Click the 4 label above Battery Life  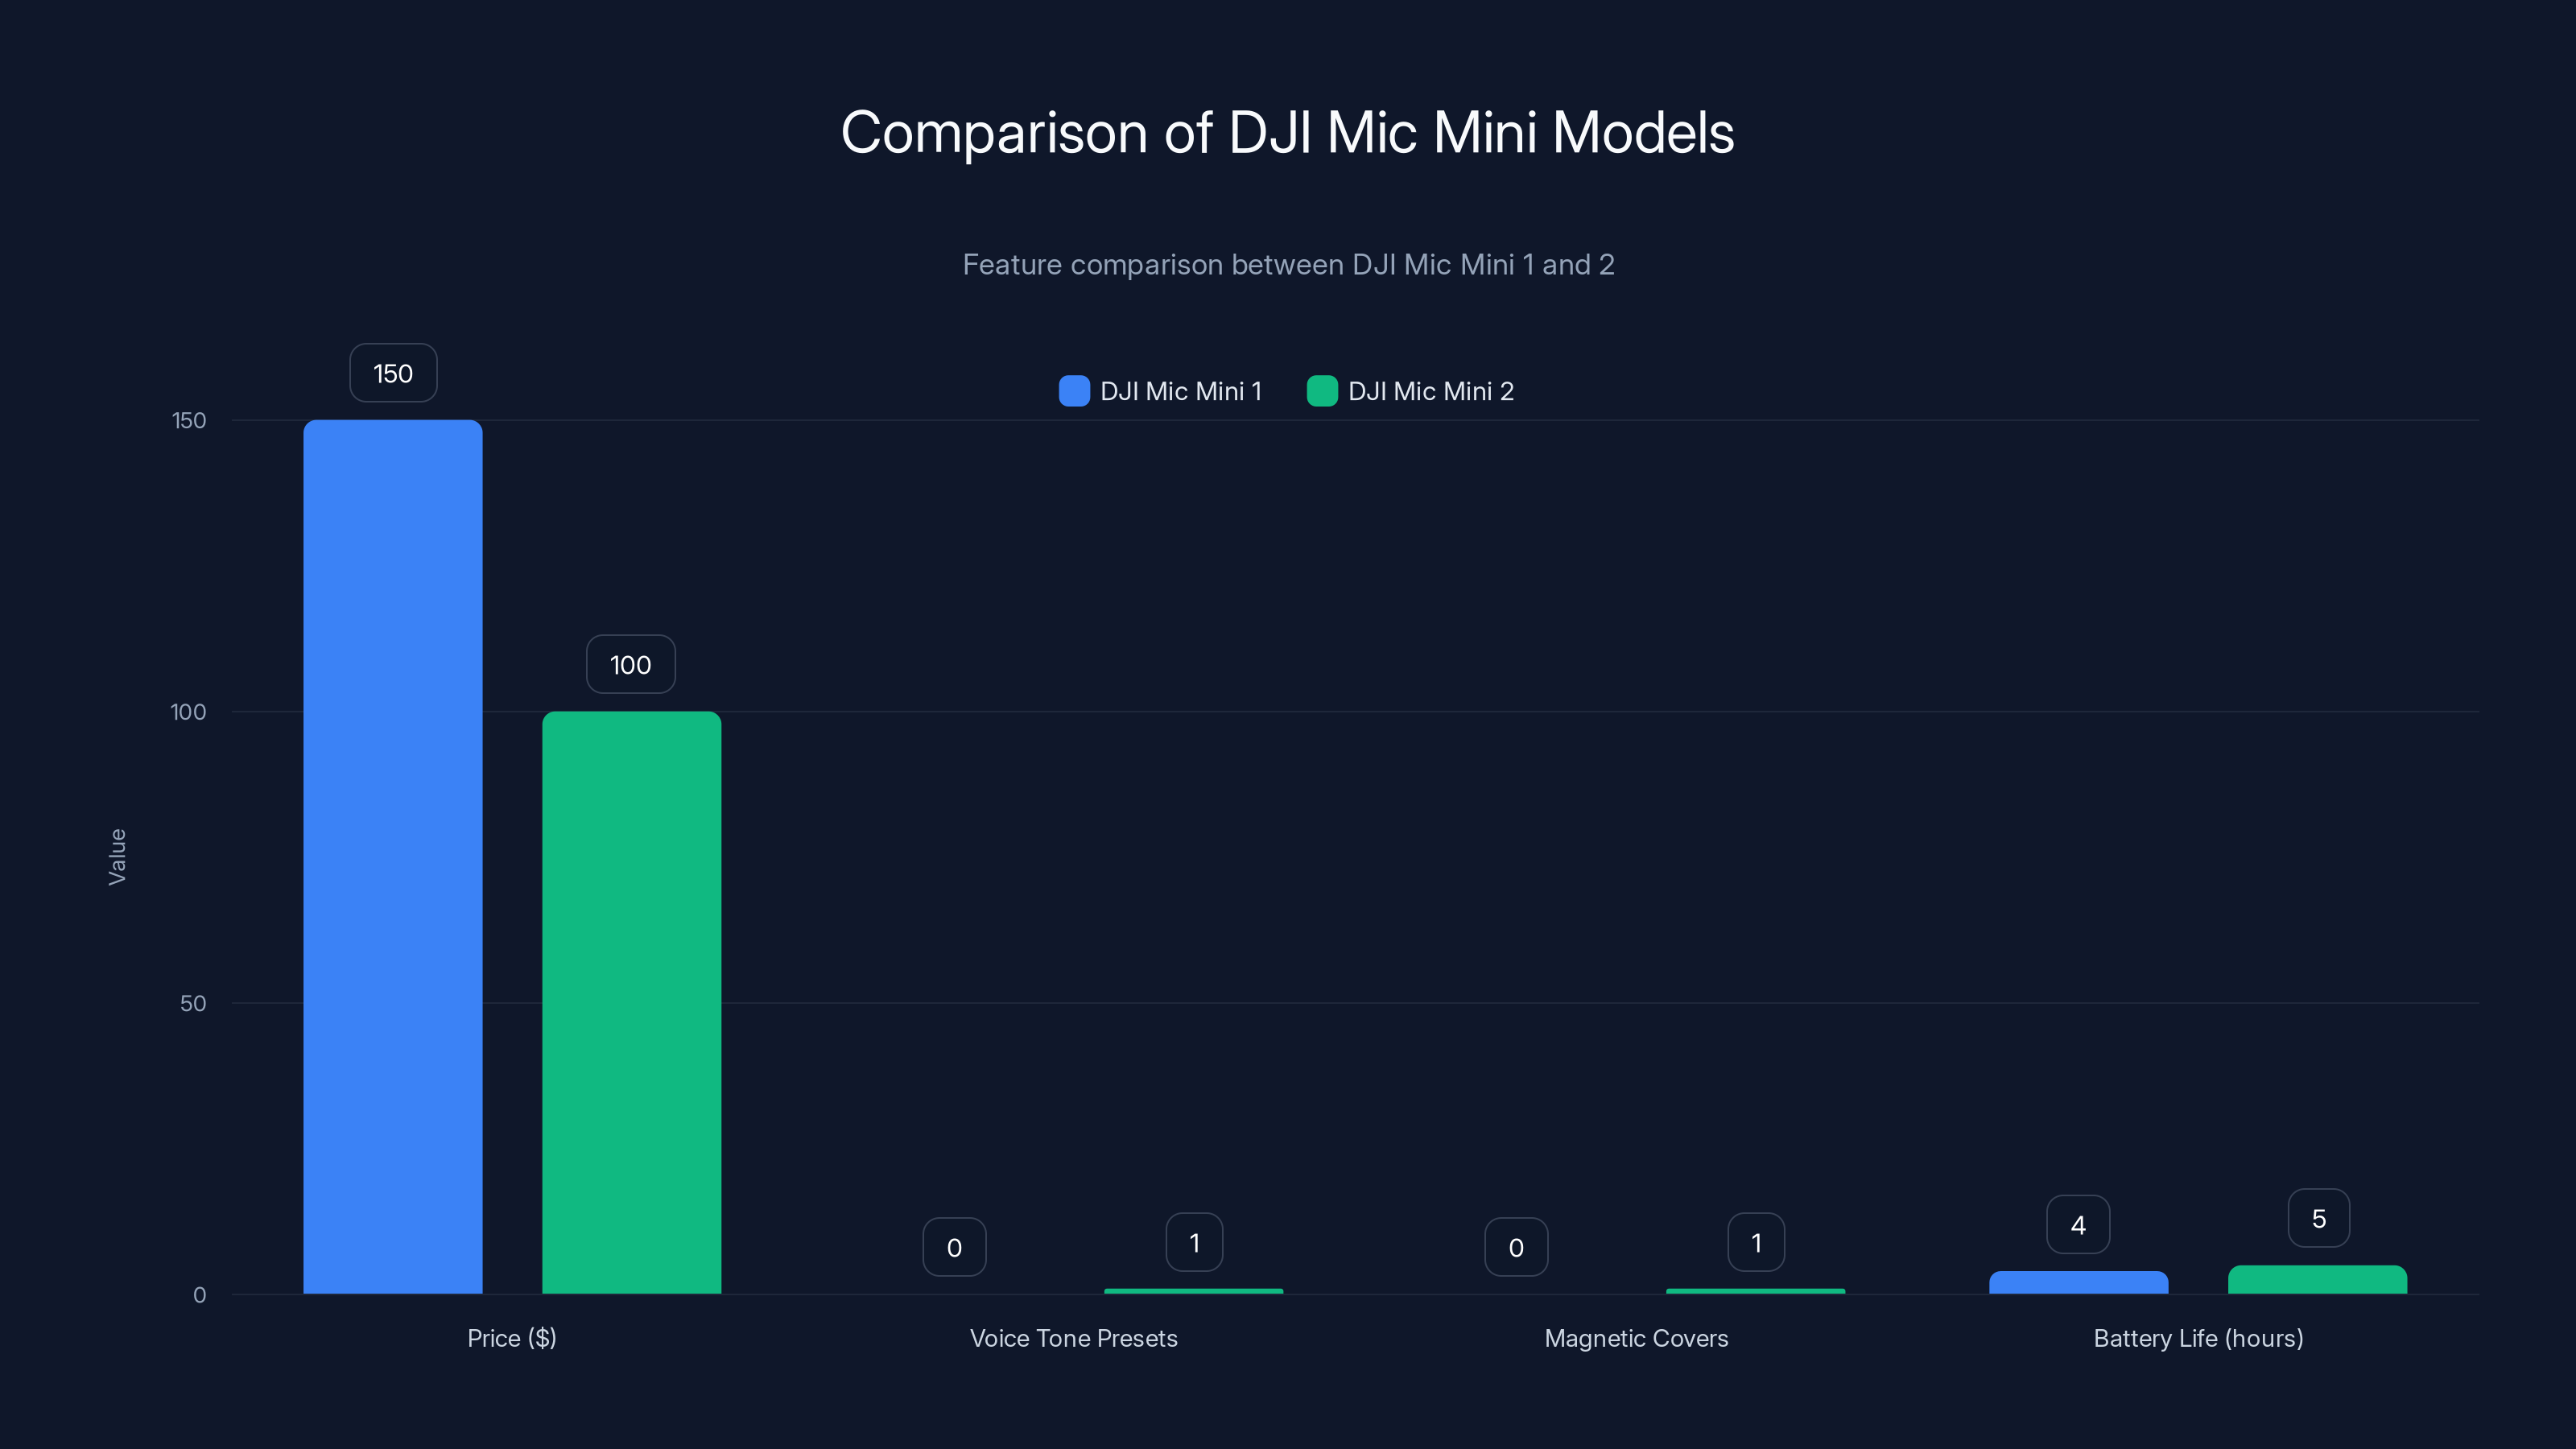[x=2078, y=1224]
